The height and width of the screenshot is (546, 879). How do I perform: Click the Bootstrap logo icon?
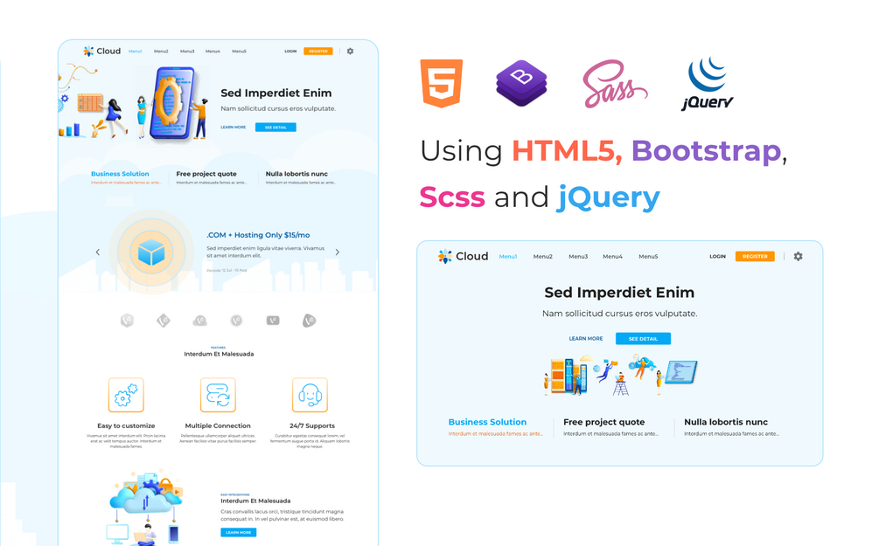(x=521, y=84)
